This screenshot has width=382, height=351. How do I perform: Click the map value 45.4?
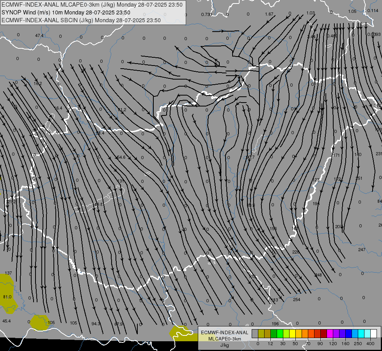[7, 321]
